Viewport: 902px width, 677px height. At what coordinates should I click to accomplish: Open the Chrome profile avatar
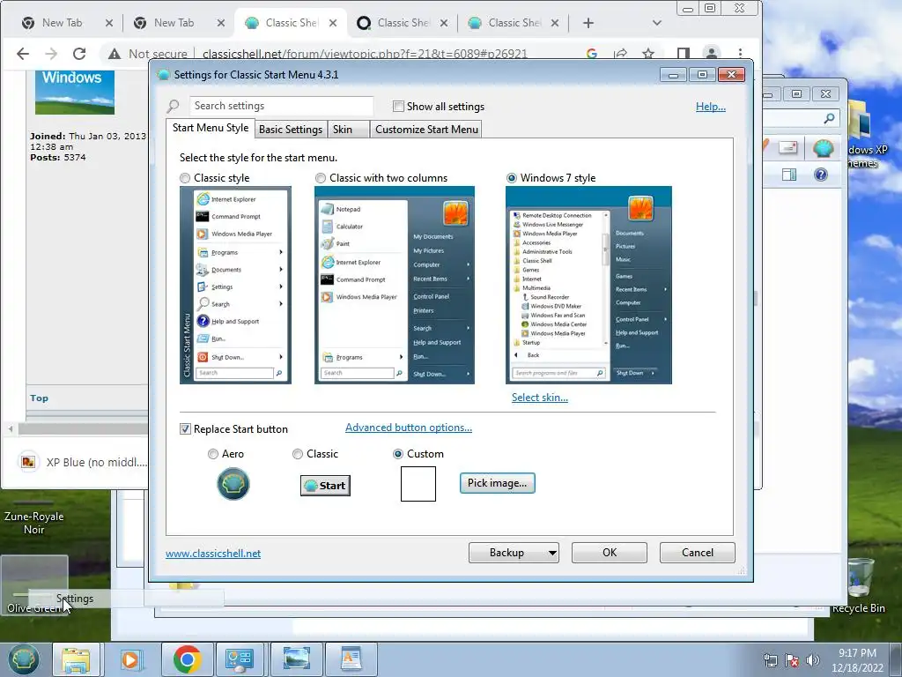[x=712, y=54]
